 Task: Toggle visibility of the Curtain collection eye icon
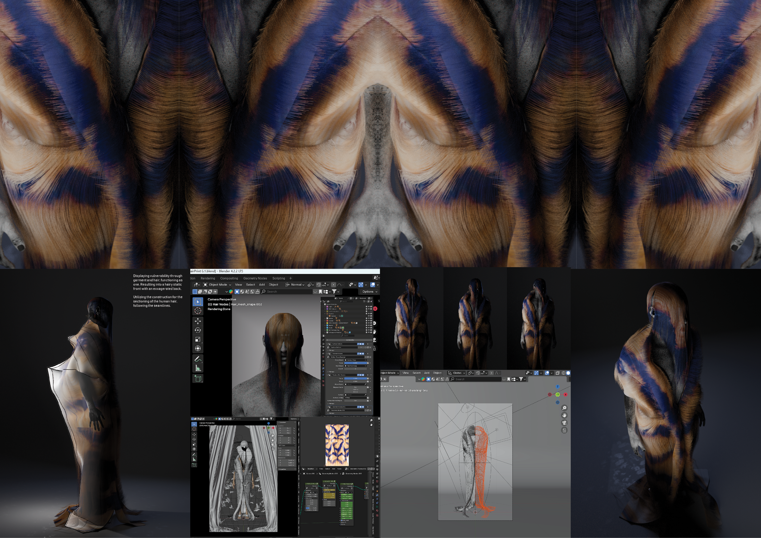pos(369,321)
